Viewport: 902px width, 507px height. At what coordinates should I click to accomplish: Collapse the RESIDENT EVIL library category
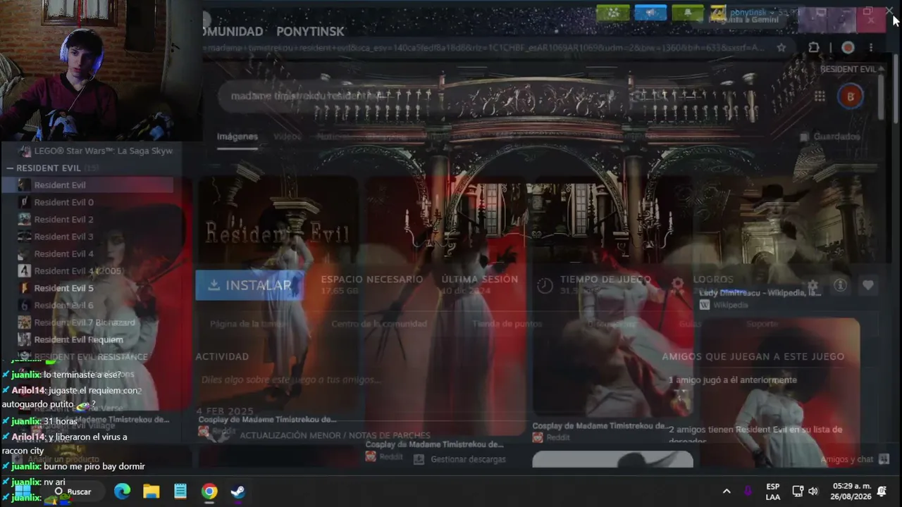point(10,168)
